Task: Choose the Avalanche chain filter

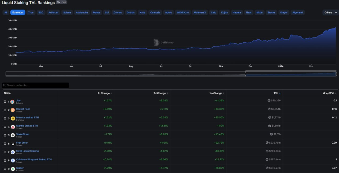Action: click(x=82, y=12)
